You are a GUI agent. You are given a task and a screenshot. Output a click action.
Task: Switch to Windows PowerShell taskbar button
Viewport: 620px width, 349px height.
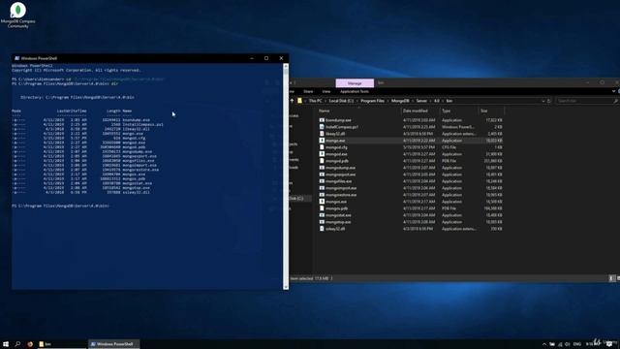(x=114, y=344)
